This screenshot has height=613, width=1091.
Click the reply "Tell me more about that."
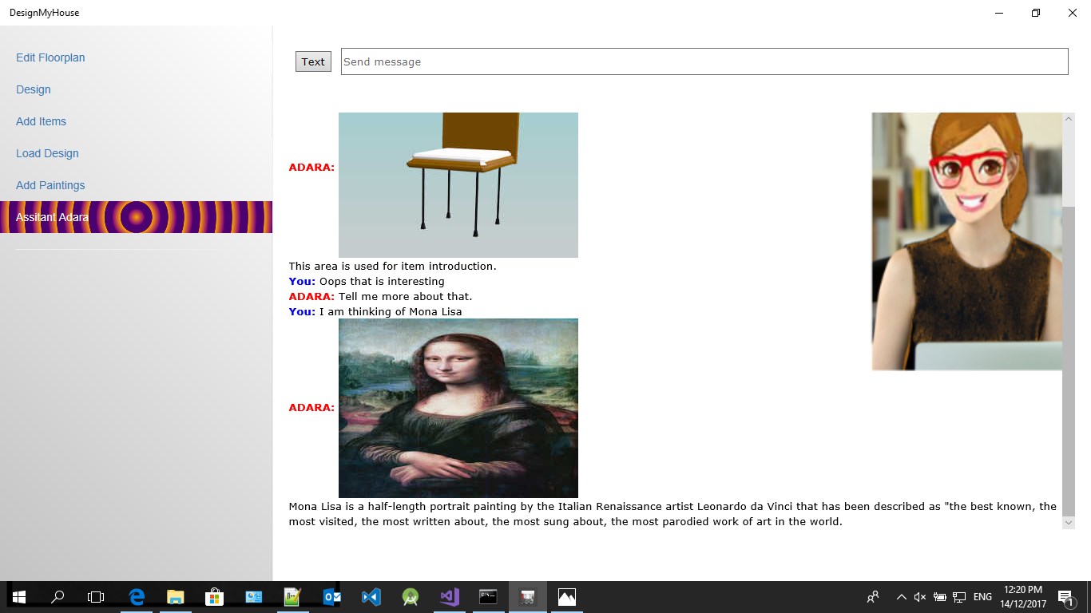(x=405, y=296)
